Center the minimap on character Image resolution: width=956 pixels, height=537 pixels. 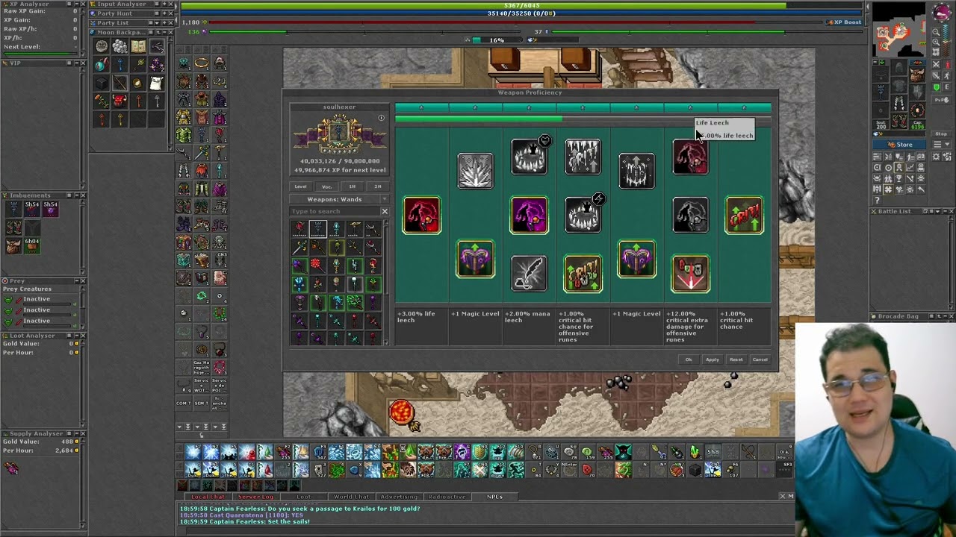[x=936, y=53]
